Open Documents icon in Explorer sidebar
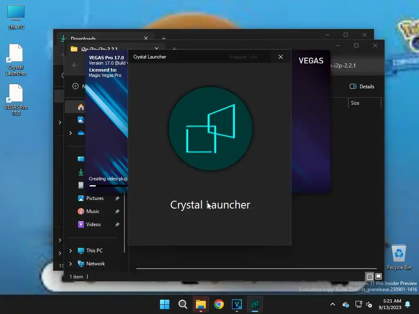 point(81,185)
